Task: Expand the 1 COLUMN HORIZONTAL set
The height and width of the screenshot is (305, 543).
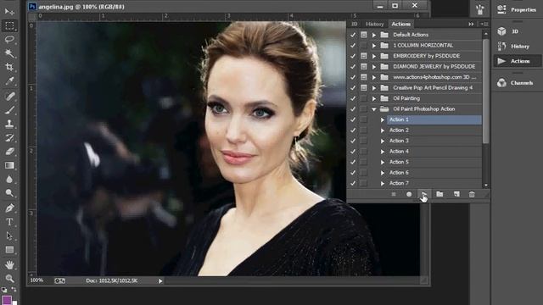Action: pos(374,46)
